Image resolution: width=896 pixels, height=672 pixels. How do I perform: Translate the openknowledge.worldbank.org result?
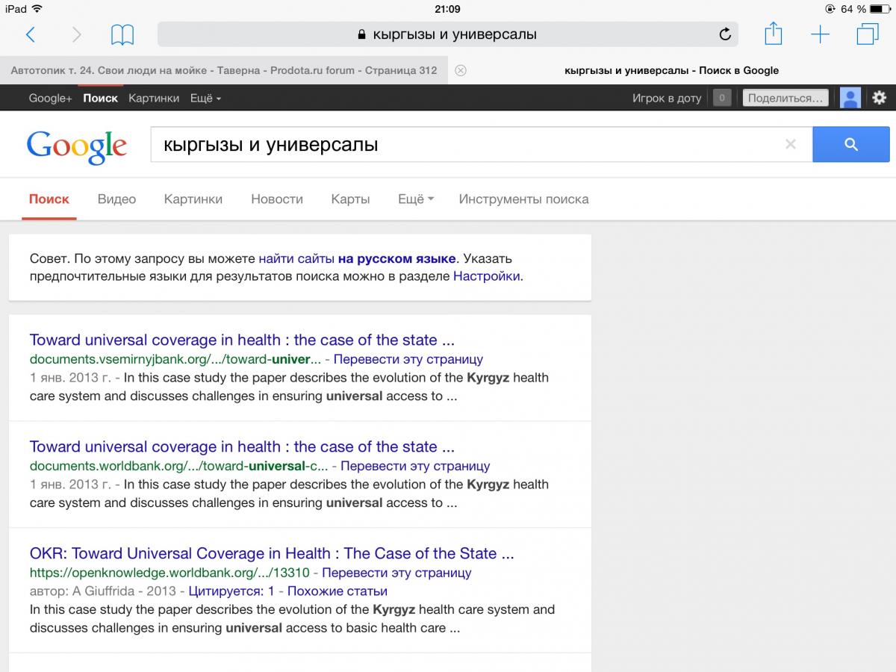point(396,573)
